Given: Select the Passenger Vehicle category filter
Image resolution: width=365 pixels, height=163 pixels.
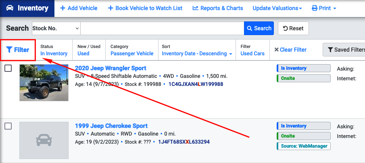Looking at the screenshot, I should (132, 54).
